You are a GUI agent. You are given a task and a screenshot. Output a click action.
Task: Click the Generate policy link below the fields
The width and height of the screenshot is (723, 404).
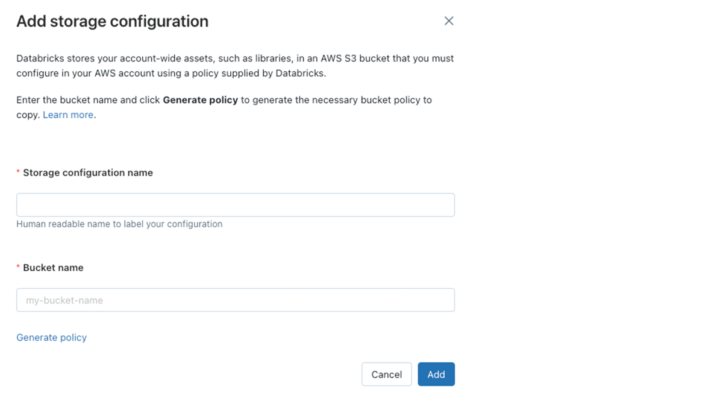tap(52, 338)
